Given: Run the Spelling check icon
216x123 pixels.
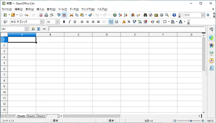Looking at the screenshot, I should tap(59, 15).
